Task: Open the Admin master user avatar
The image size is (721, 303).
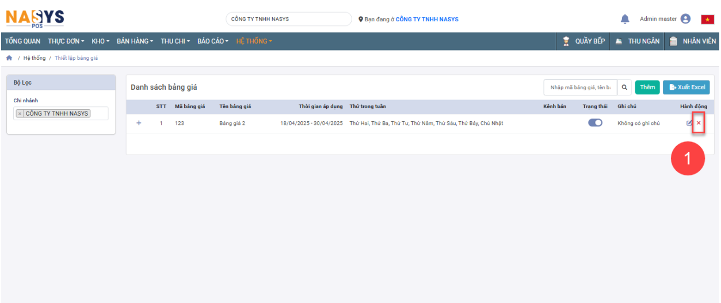Action: [x=685, y=19]
